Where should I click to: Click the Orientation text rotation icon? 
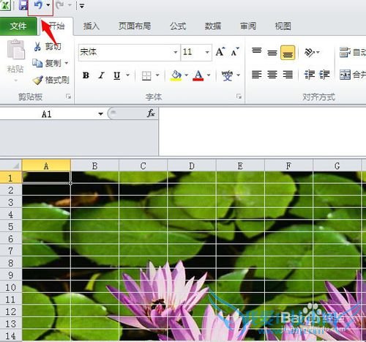click(x=310, y=52)
